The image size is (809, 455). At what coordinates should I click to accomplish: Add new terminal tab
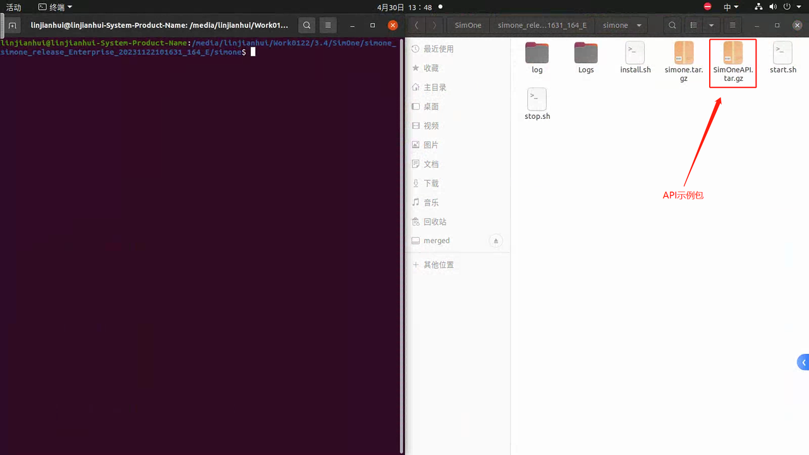[x=13, y=25]
